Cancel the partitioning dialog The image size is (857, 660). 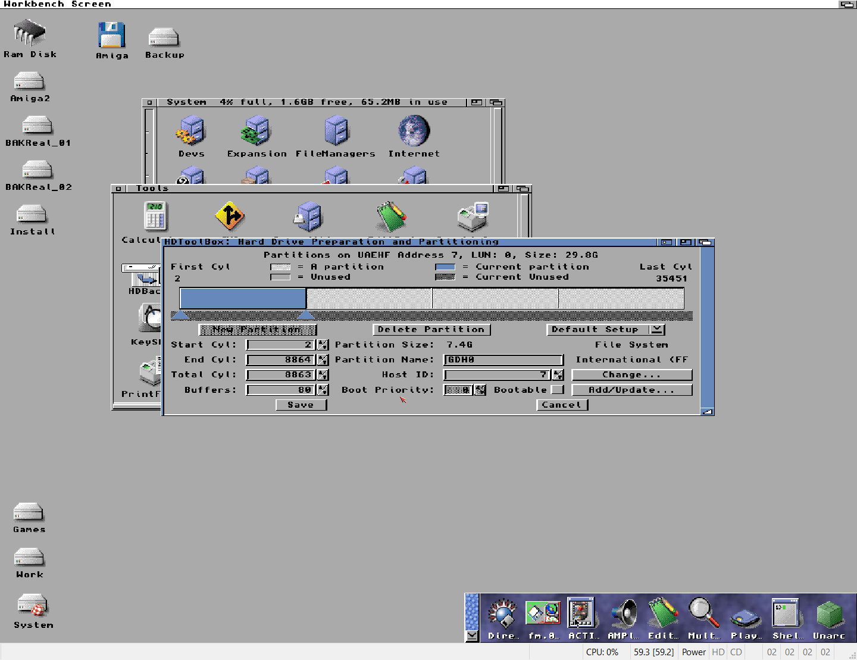tap(562, 405)
